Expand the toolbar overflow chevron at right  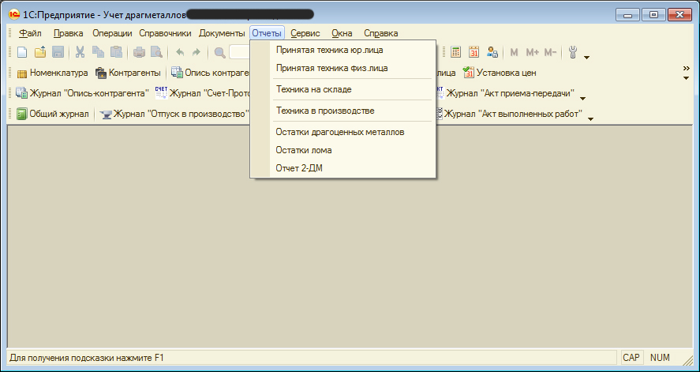tap(686, 70)
